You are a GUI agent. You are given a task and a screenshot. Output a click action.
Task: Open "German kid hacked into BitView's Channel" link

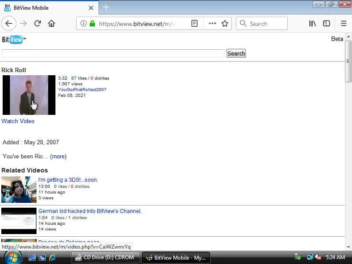tap(90, 211)
